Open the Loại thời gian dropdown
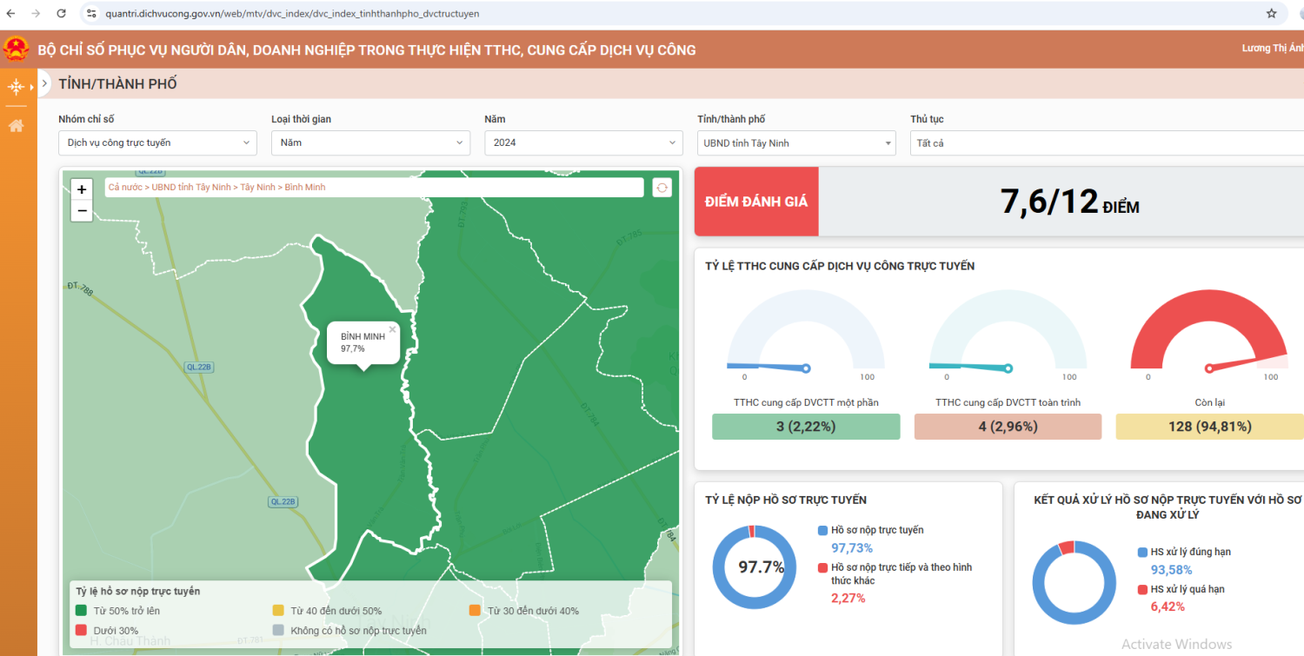 coord(370,143)
